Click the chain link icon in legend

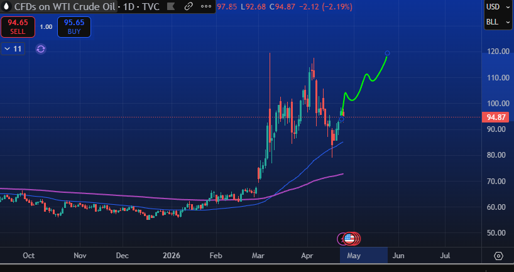point(189,6)
